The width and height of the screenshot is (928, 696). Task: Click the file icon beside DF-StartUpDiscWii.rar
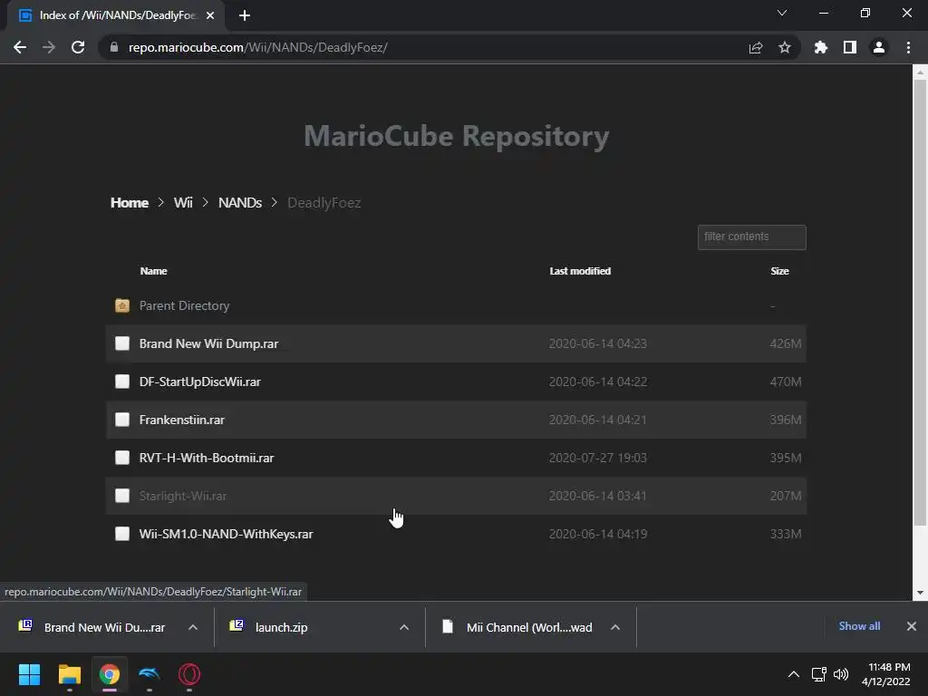(x=122, y=382)
